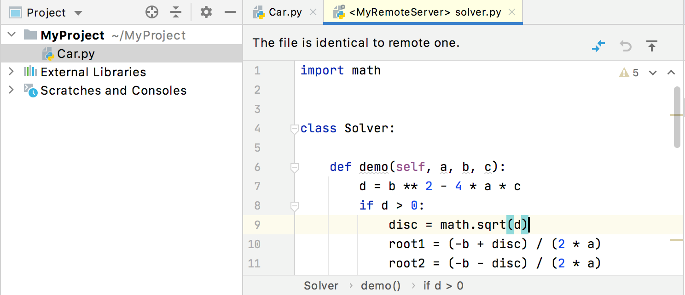685x295 pixels.
Task: Jump to next highlighted error arrow
Action: point(652,73)
